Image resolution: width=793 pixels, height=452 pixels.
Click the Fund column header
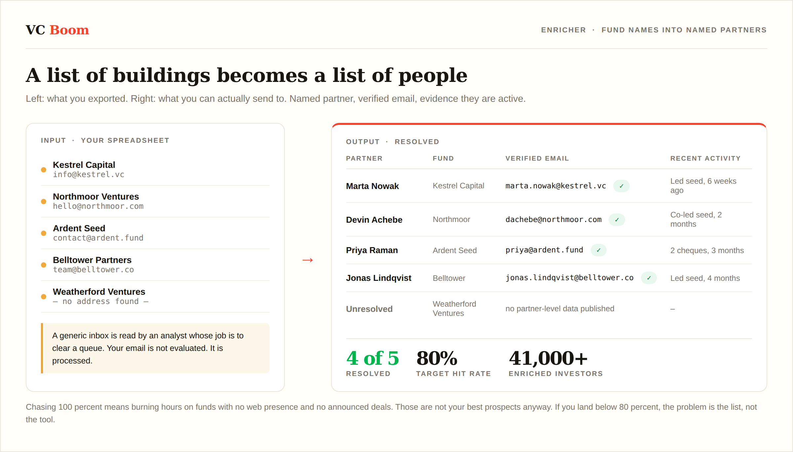click(x=443, y=158)
